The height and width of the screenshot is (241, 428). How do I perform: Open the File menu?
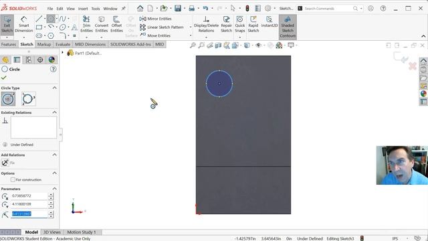[50, 9]
